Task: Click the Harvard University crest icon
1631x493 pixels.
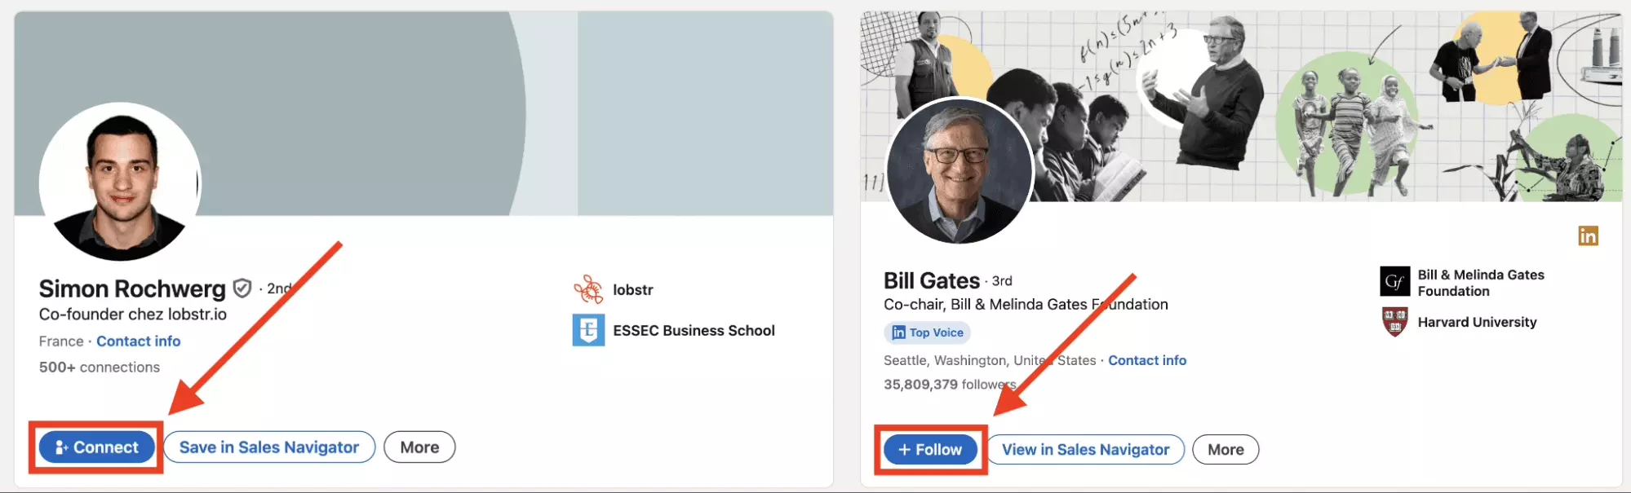Action: [1395, 322]
